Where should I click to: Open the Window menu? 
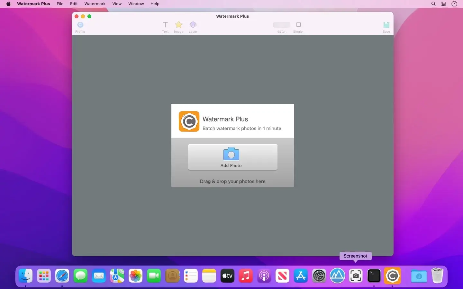click(136, 4)
